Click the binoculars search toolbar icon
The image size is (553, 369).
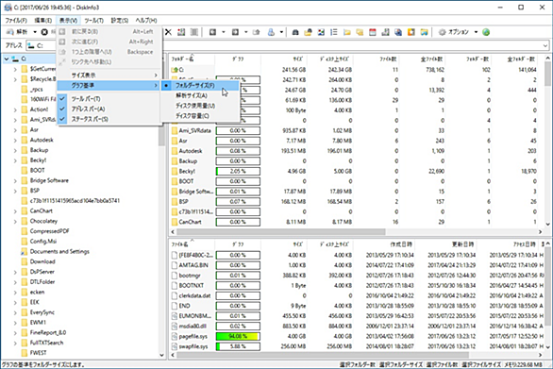click(x=295, y=32)
